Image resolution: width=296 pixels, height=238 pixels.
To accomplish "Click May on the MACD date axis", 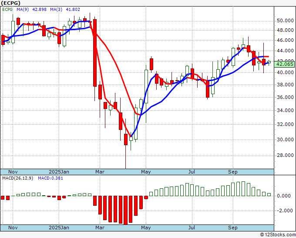I will 146,228.
